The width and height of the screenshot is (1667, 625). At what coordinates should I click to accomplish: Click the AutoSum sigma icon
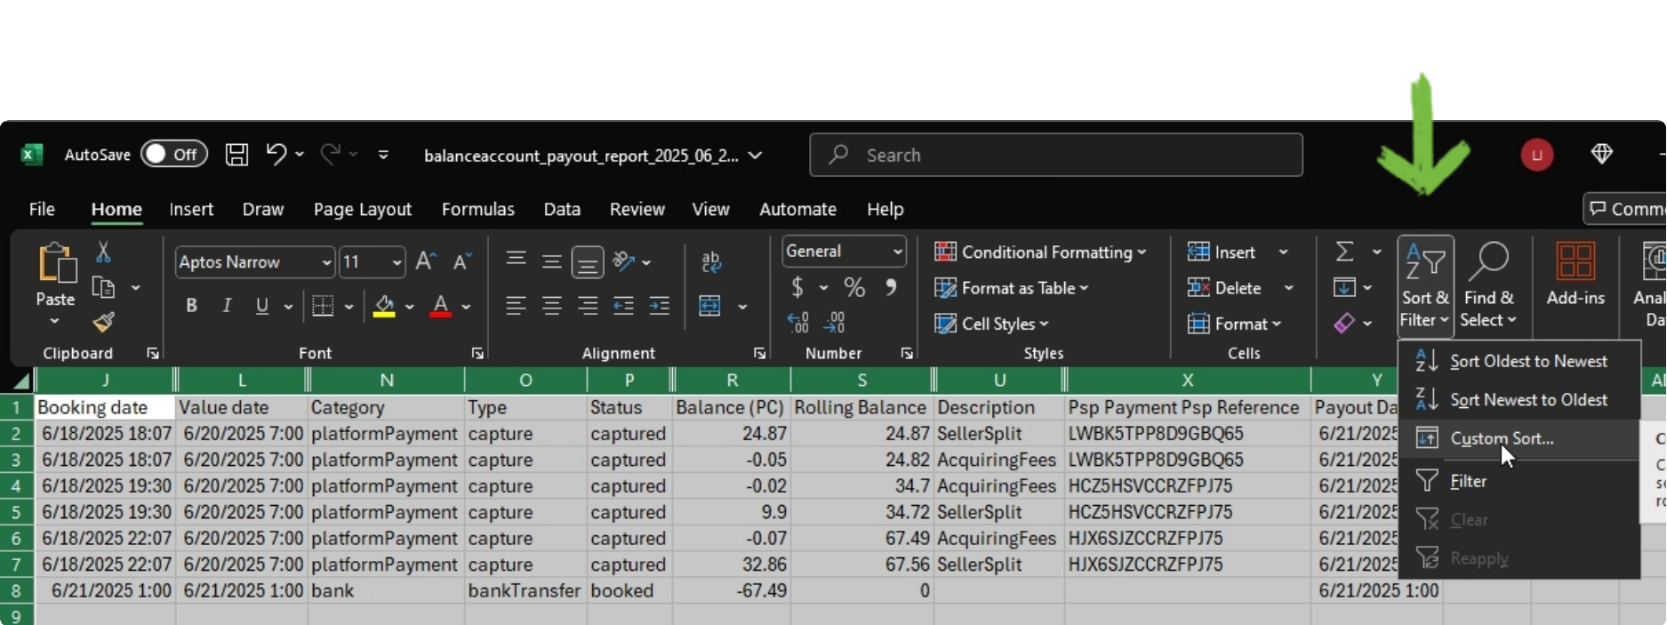point(1344,252)
